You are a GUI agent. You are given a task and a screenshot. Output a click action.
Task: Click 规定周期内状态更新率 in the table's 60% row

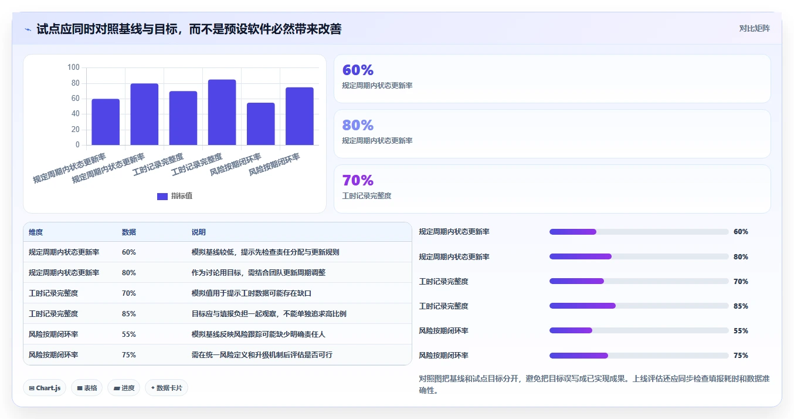point(64,252)
